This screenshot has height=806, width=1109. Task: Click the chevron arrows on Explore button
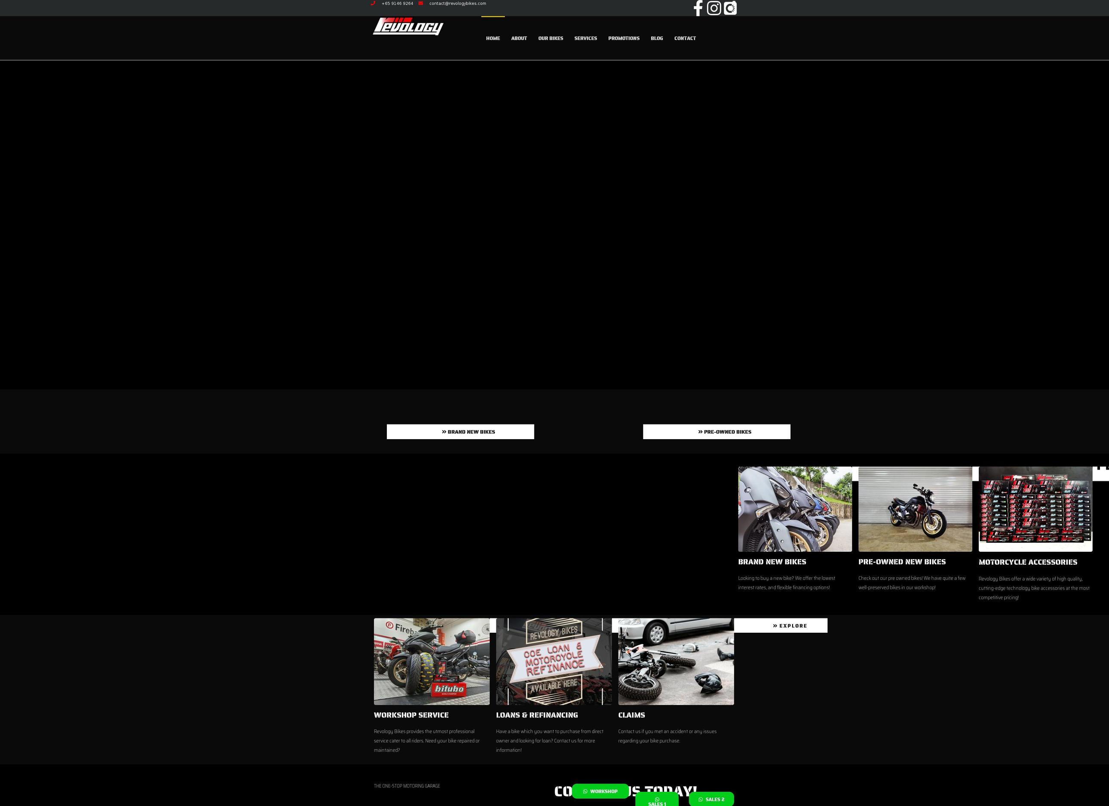pyautogui.click(x=775, y=625)
